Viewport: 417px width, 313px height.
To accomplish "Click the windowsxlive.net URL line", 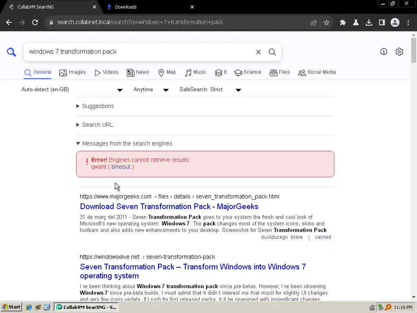I will click(147, 257).
